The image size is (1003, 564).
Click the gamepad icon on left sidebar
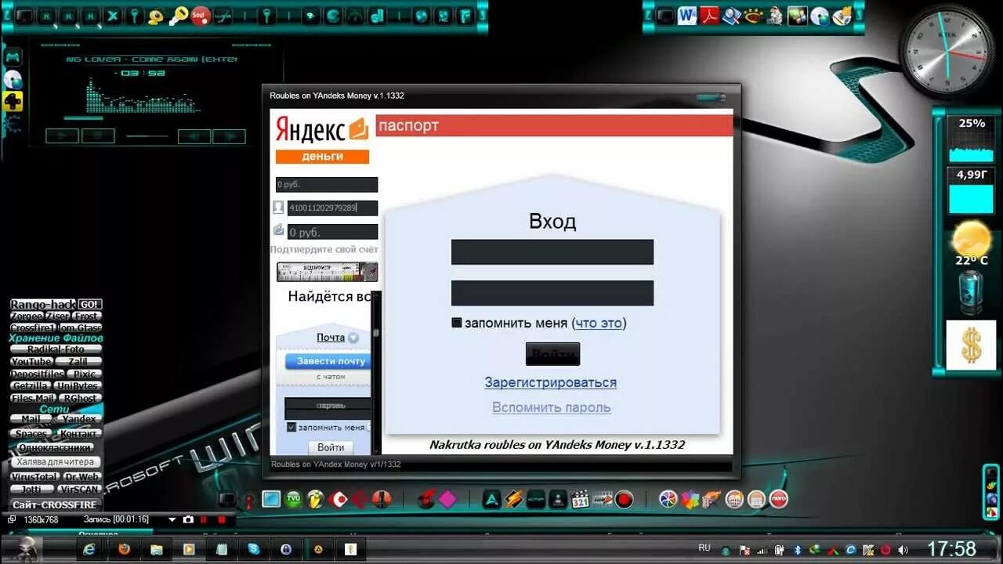click(13, 57)
